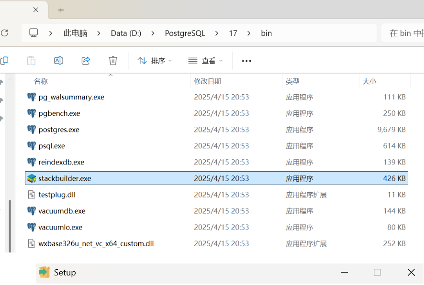This screenshot has width=424, height=285.
Task: Expand chevron after PostgreSQL in address bar
Action: click(217, 33)
